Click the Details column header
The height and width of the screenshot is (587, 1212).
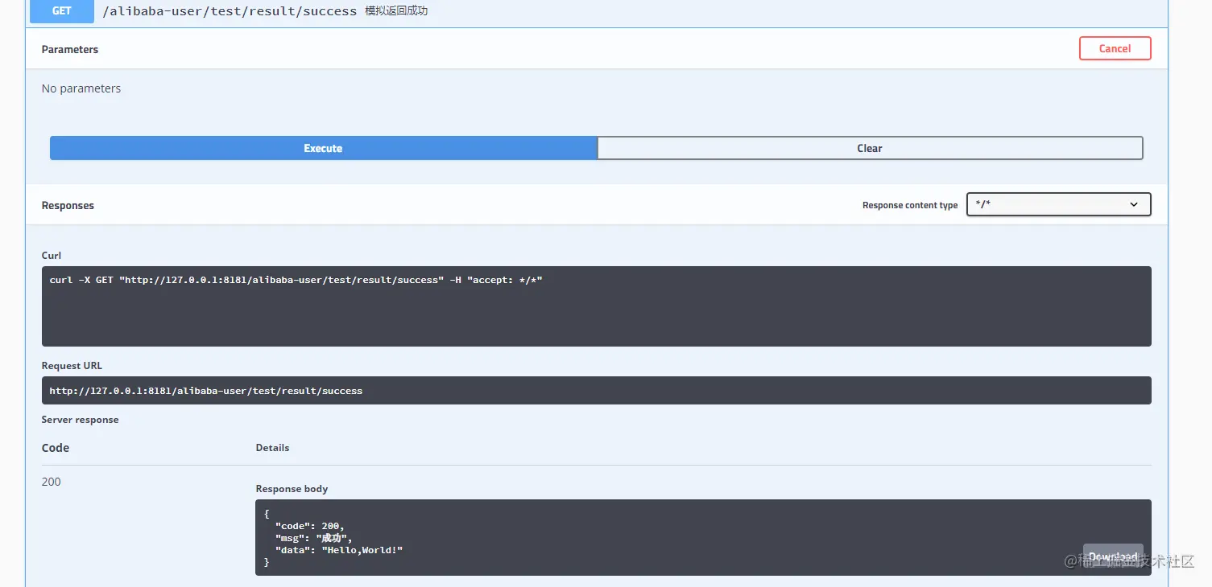pos(272,447)
